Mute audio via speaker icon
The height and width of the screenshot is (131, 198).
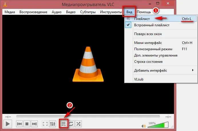coord(143,126)
